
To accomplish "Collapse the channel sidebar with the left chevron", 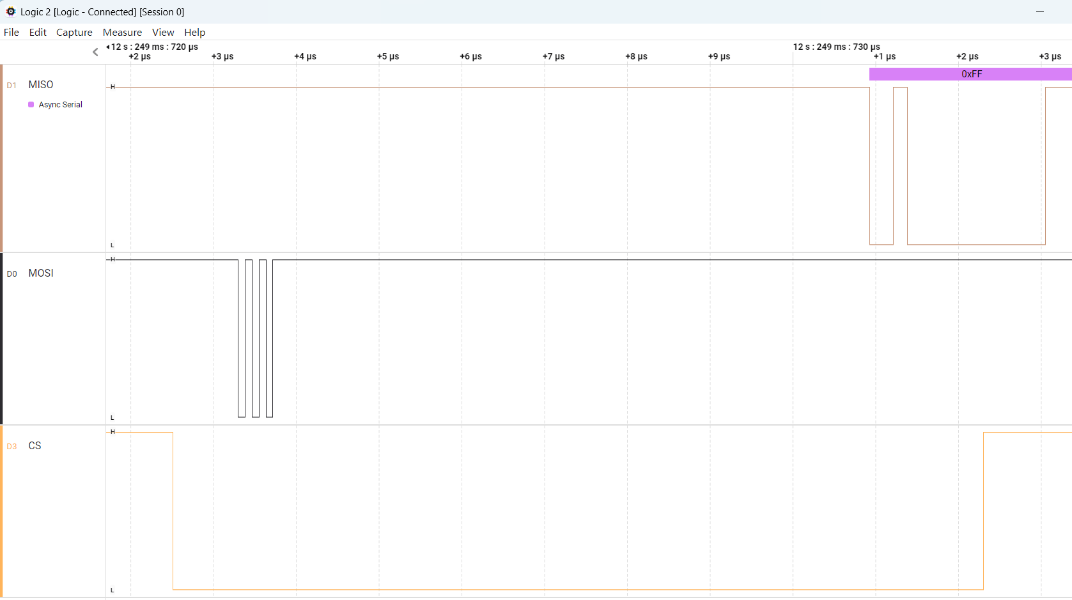I will [x=95, y=52].
